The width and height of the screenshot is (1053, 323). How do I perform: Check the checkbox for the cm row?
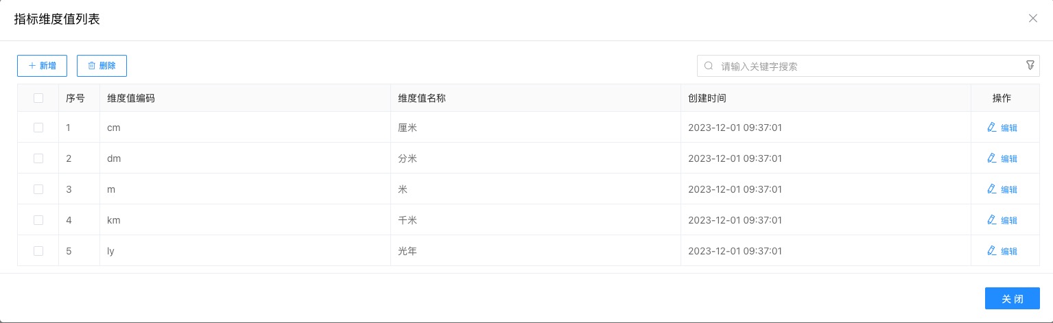(38, 128)
